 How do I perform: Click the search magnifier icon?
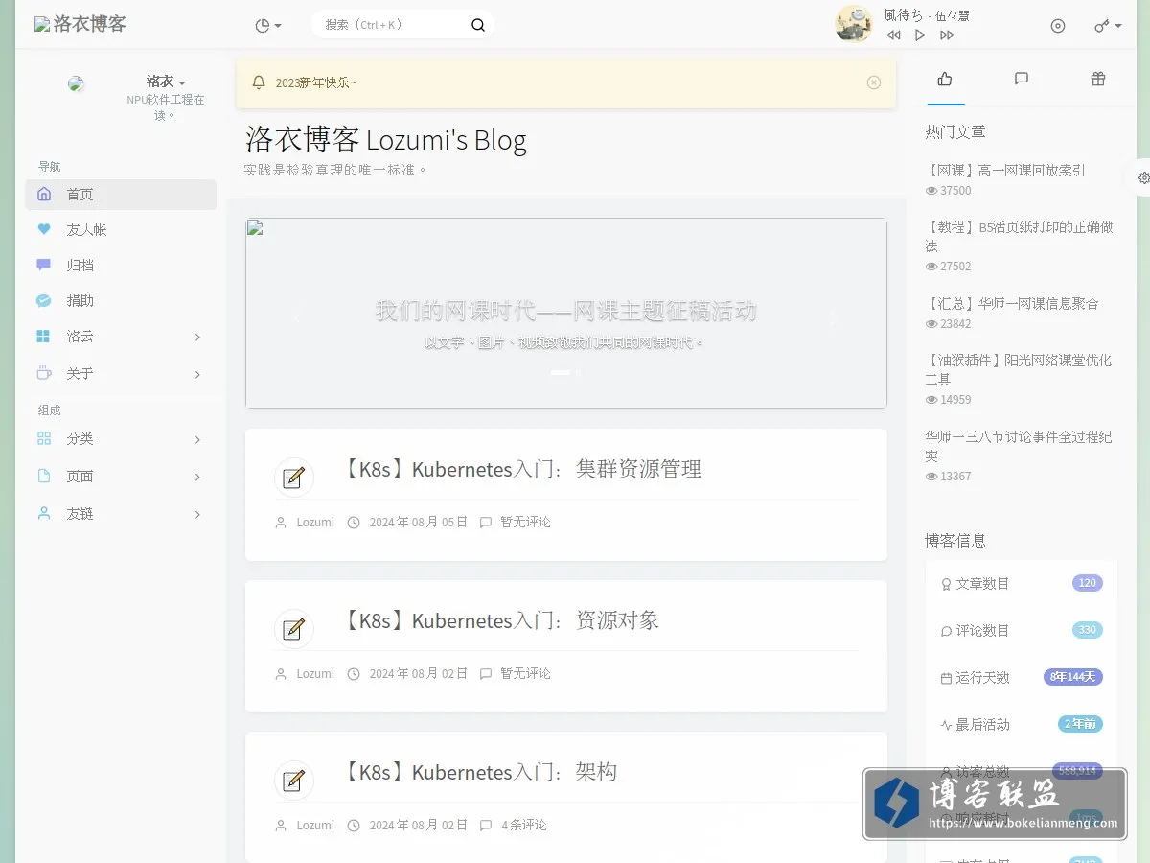coord(478,25)
